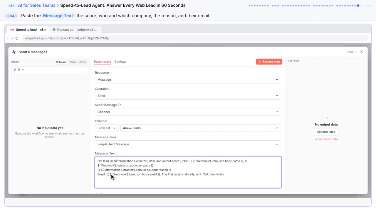Close the Send a message1 node panel
376x211 pixels.
tap(362, 52)
